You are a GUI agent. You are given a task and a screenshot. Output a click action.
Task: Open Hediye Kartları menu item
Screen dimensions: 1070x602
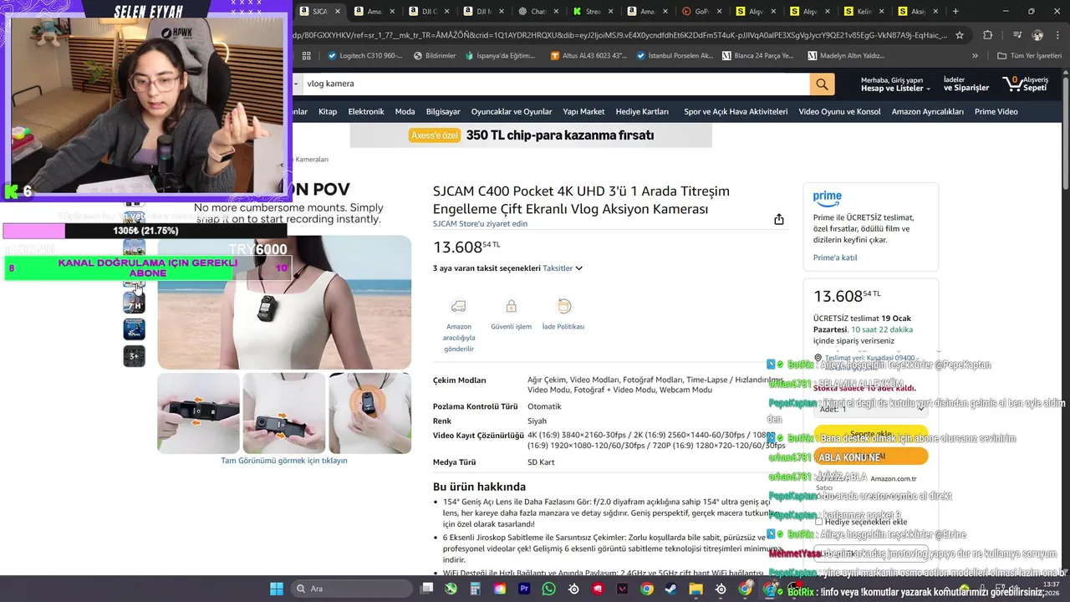tap(642, 111)
